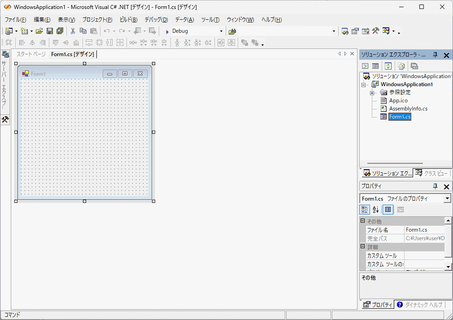
Task: Switch to the スタート ページ tab
Action: tap(31, 54)
